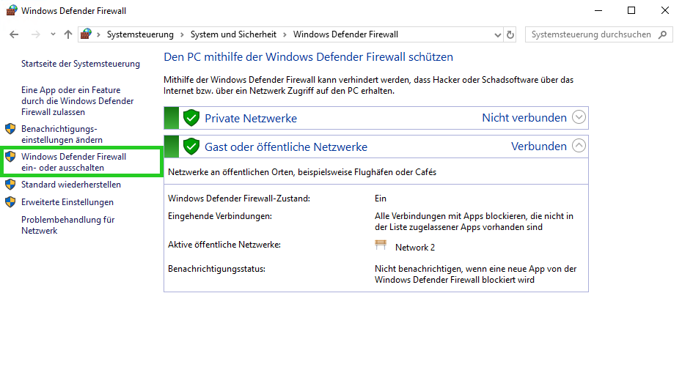Expand Private Netzwerke section chevron
682x367 pixels.
579,117
